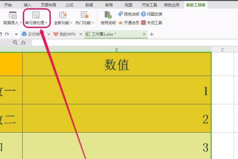Click the 关闭工具 button

(152, 23)
